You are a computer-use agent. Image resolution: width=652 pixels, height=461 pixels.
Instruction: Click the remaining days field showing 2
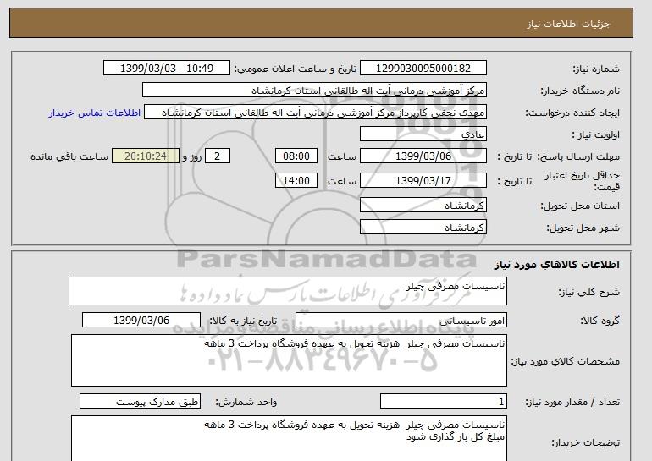tap(217, 156)
